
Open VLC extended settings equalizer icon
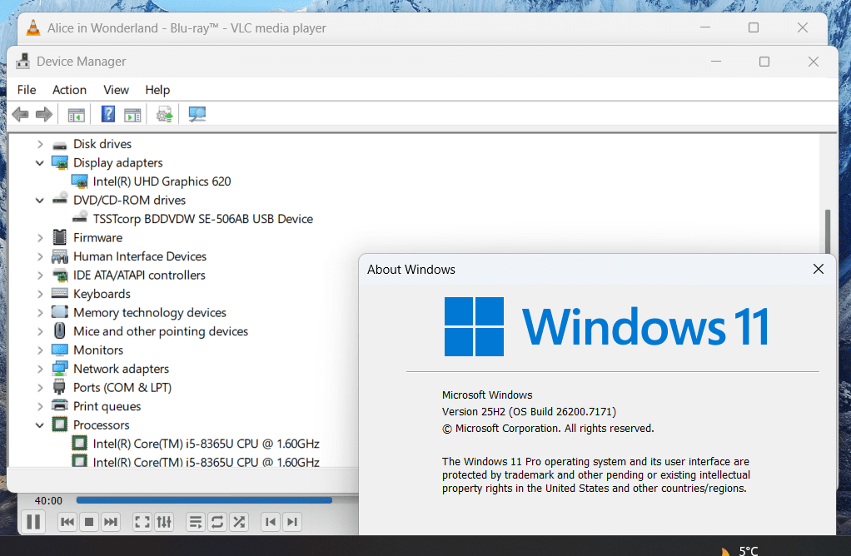tap(164, 522)
